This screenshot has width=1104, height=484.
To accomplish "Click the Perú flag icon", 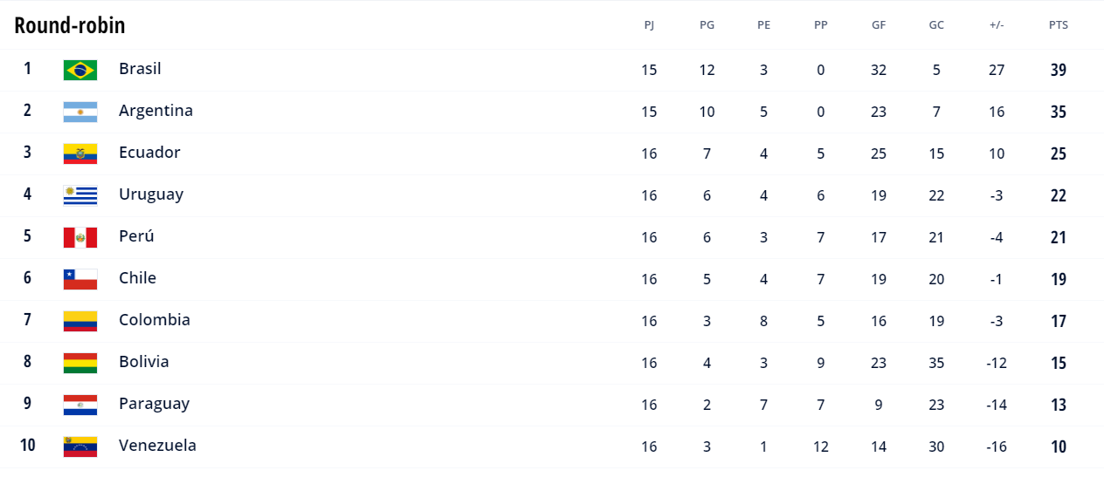I will (80, 237).
